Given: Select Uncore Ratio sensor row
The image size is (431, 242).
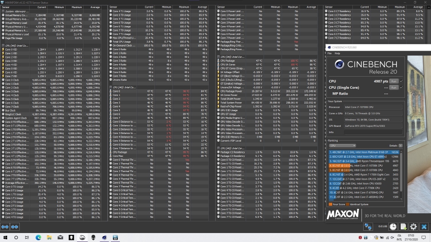Looking at the screenshot, I should pos(159,80).
